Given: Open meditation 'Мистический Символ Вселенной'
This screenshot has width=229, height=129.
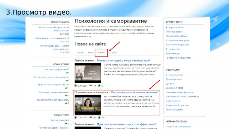Looking at the screenshot, I should pos(182,96).
